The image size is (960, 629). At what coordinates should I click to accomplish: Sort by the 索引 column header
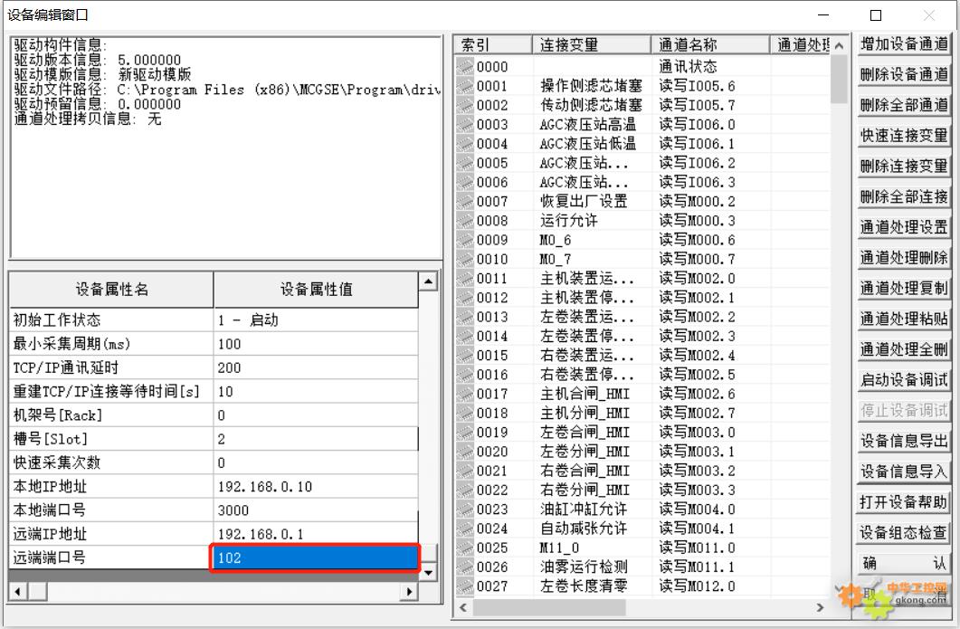pyautogui.click(x=492, y=45)
